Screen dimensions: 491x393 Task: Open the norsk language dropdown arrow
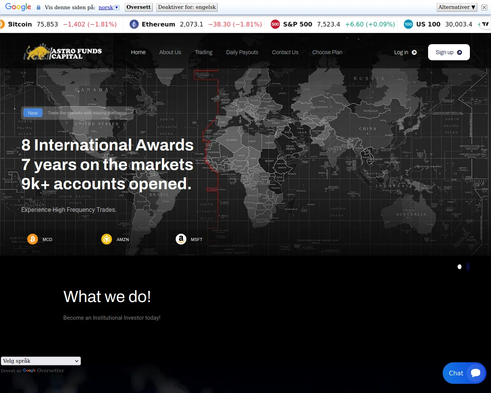pos(117,8)
